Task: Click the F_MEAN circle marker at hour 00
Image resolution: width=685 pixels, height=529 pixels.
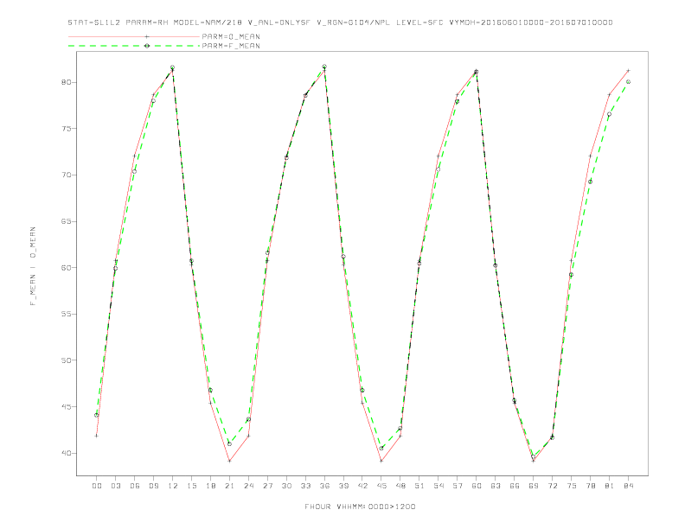Action: tap(97, 415)
